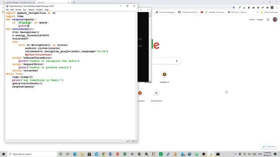Image resolution: width=280 pixels, height=157 pixels.
Task: Open Google Chrome from the taskbar
Action: 104,154
